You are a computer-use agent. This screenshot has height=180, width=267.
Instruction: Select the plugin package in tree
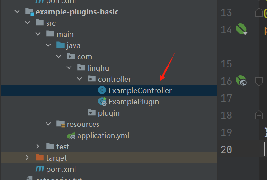click(x=109, y=113)
